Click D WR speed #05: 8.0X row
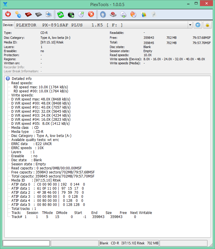The width and height of the screenshot is (215, 249). point(40,124)
